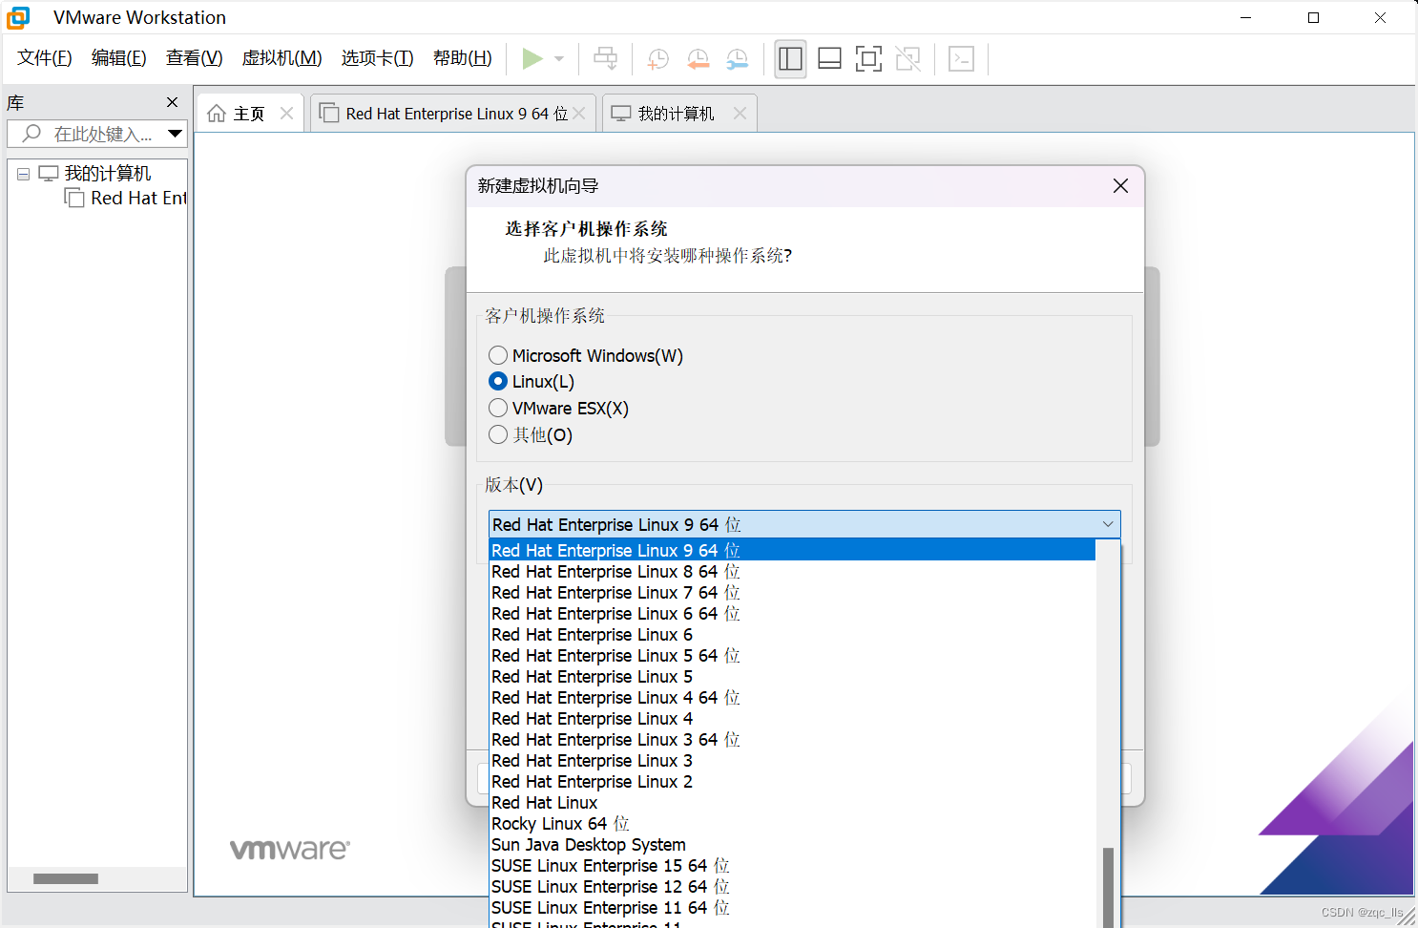1418x928 pixels.
Task: Close the library panel
Action: click(x=172, y=102)
